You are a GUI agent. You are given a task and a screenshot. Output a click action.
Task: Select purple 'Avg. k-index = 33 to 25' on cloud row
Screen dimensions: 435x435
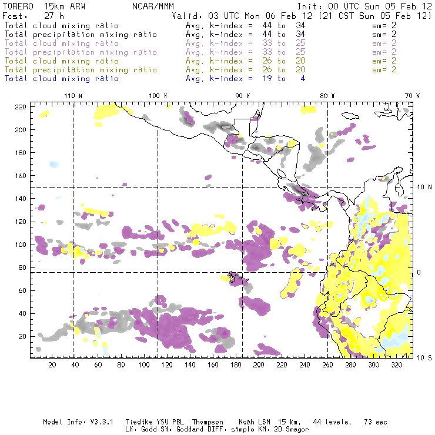(246, 43)
